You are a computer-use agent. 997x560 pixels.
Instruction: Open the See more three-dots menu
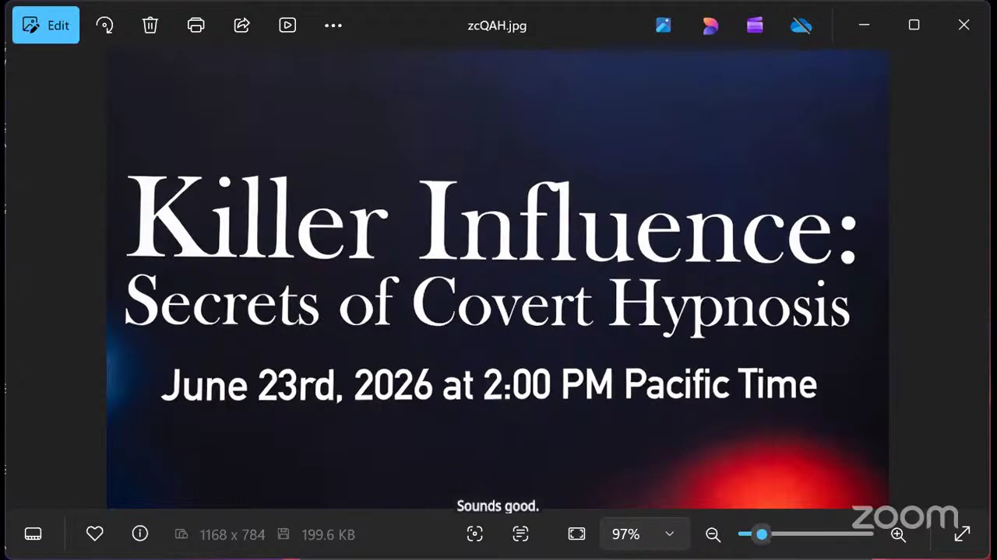click(333, 25)
